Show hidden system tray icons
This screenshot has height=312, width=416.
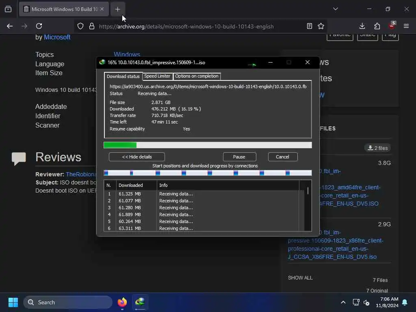[x=343, y=302]
